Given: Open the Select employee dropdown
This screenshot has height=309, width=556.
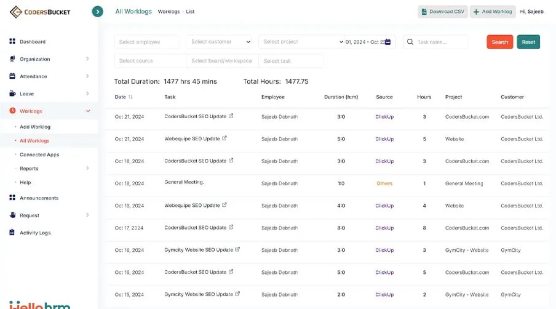Looking at the screenshot, I should coord(146,42).
